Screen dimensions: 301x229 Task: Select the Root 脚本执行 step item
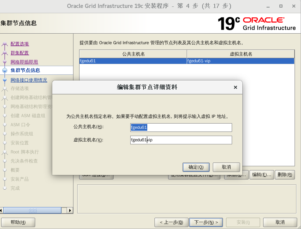tap(25, 152)
